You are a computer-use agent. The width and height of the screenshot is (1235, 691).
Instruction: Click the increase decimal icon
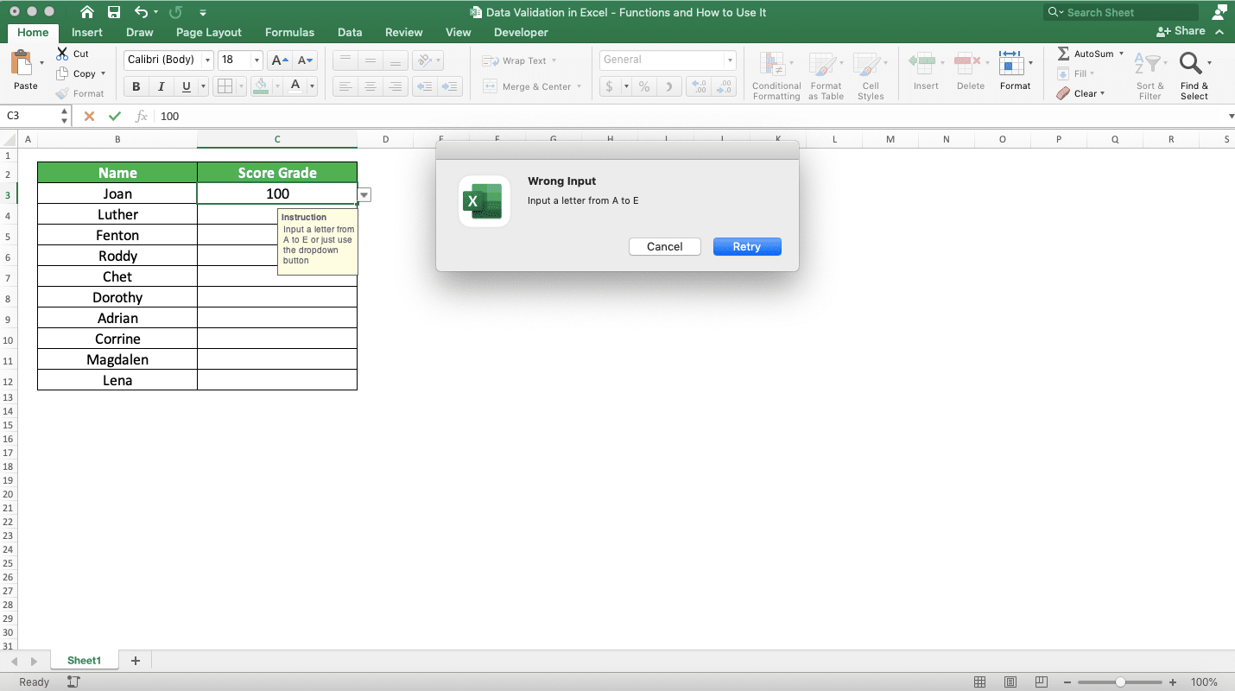coord(699,86)
